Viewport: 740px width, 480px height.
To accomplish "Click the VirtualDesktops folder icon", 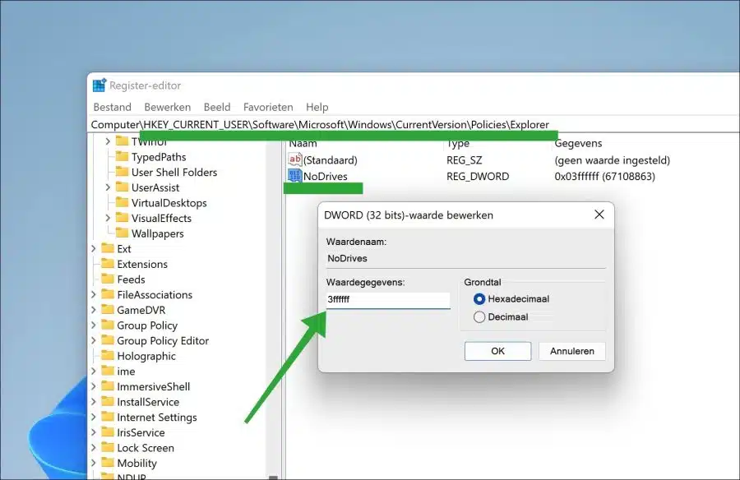I will [123, 202].
